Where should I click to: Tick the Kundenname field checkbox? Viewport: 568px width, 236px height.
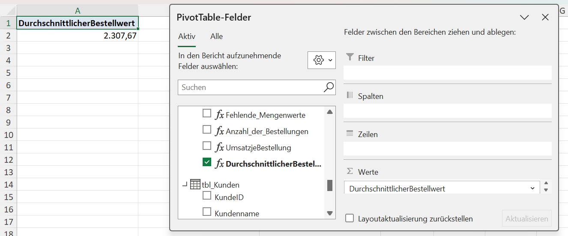(207, 212)
